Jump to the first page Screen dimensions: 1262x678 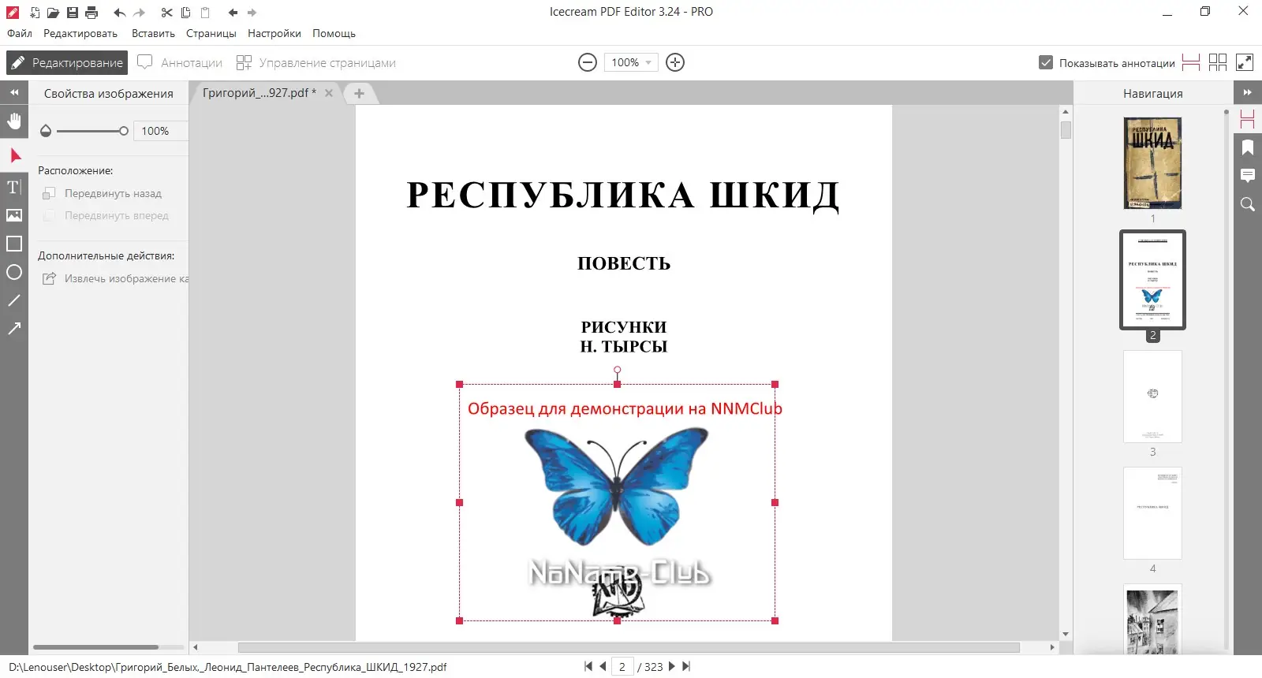pyautogui.click(x=588, y=666)
